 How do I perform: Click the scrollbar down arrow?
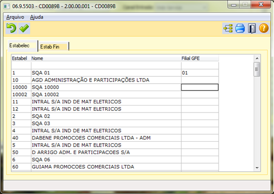click(257, 168)
